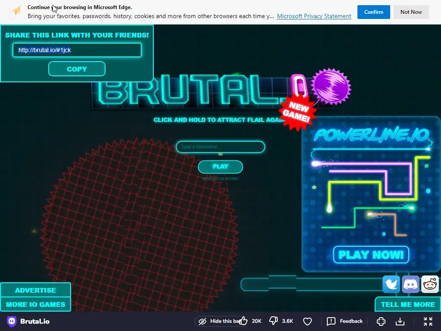
Task: Click the New Game starburst badge
Action: tap(297, 112)
